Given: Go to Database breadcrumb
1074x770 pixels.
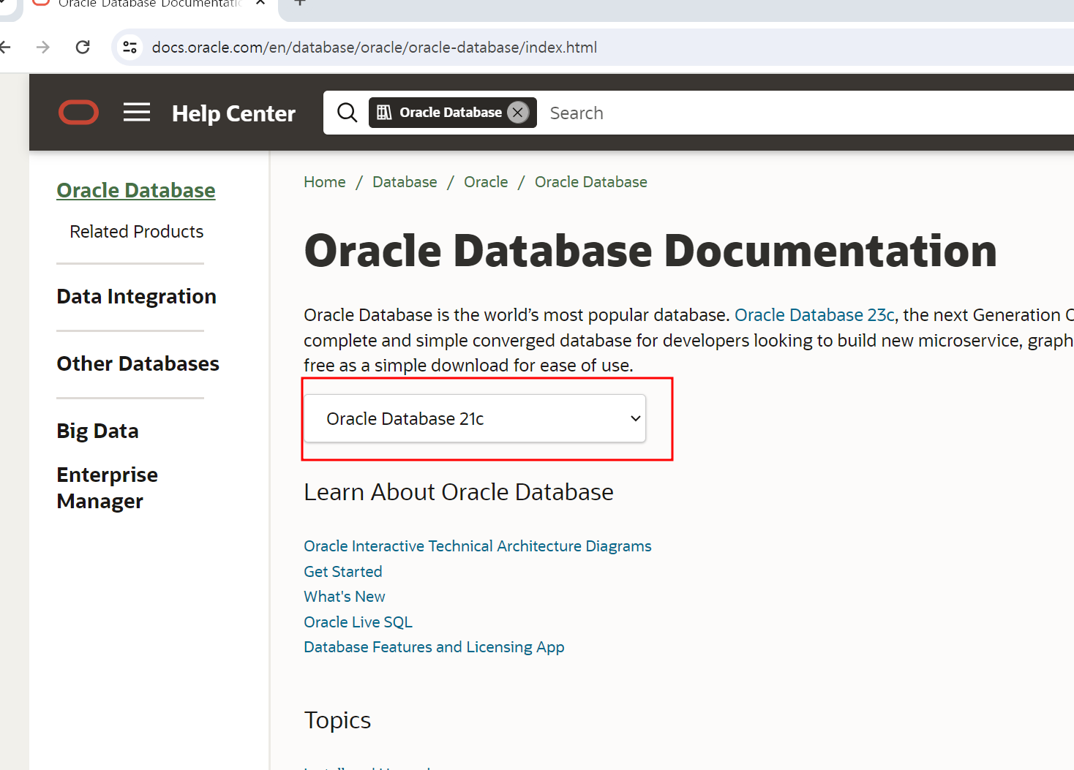Looking at the screenshot, I should pyautogui.click(x=405, y=182).
